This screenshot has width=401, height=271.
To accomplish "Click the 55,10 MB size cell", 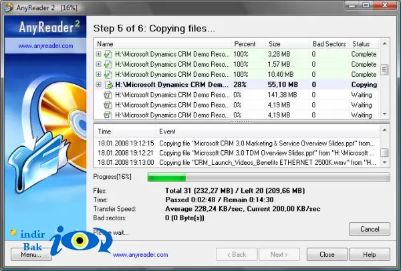I will 283,85.
